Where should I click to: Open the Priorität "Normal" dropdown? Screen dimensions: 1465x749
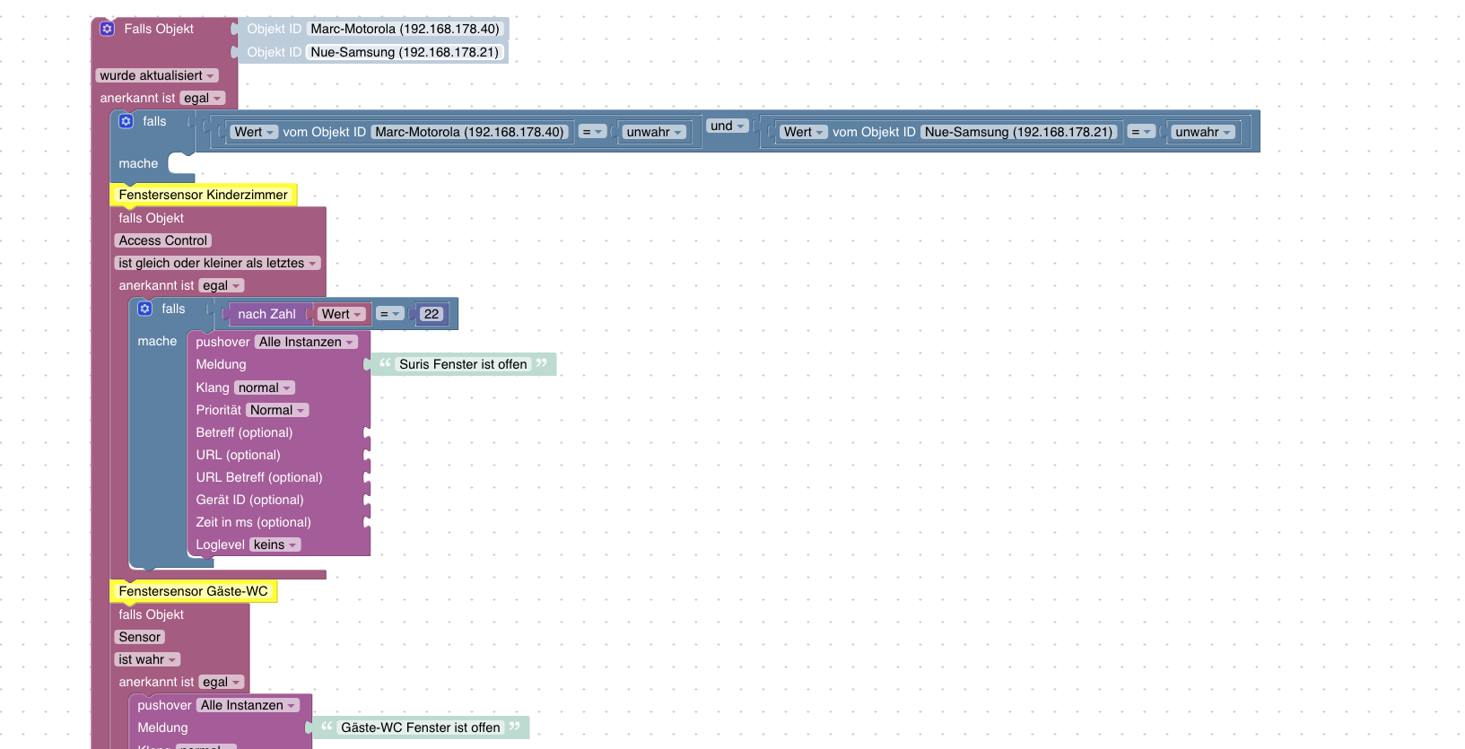pos(277,410)
